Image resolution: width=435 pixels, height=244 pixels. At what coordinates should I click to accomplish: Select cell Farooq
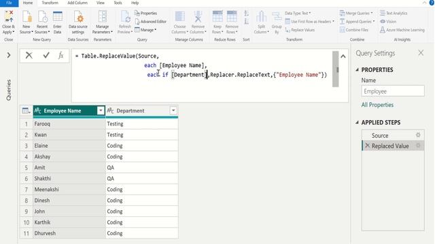[69, 123]
